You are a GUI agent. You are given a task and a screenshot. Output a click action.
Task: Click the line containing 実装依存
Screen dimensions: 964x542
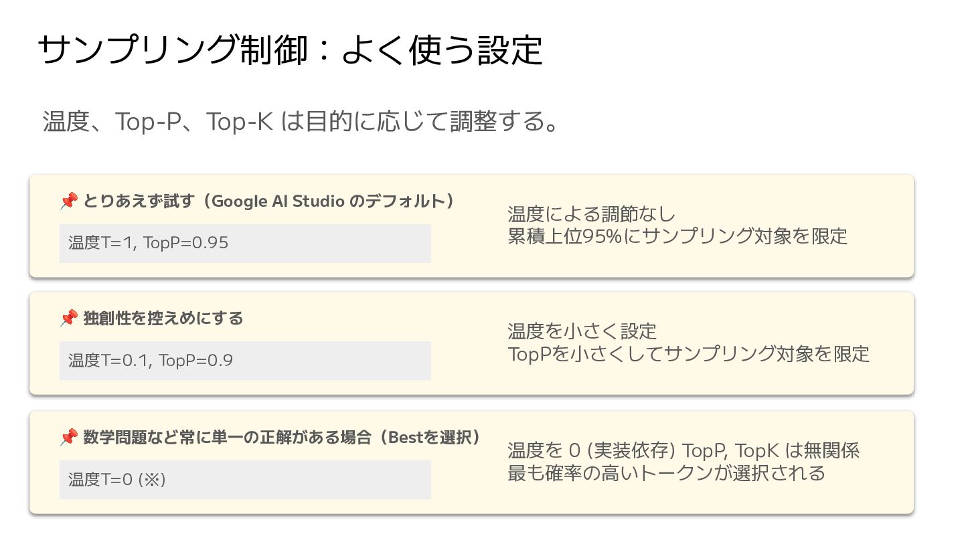click(683, 450)
